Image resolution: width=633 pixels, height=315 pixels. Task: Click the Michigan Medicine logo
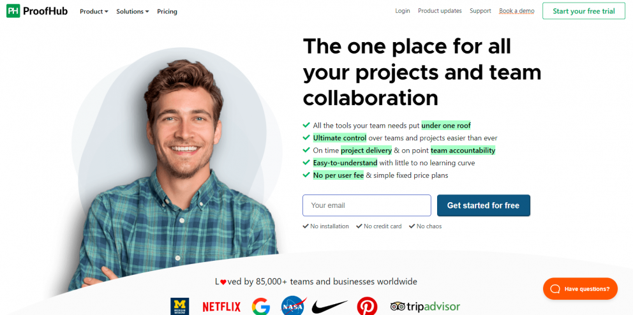[x=180, y=307]
